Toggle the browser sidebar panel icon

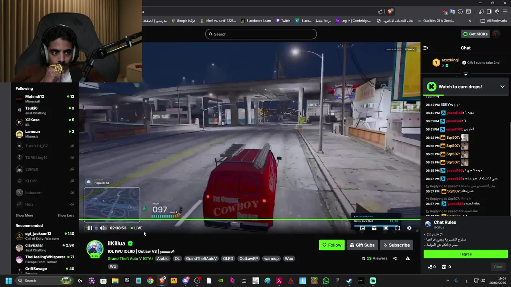(x=489, y=12)
